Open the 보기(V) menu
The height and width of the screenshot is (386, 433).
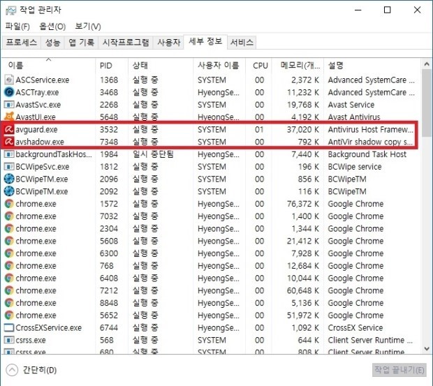pos(88,27)
